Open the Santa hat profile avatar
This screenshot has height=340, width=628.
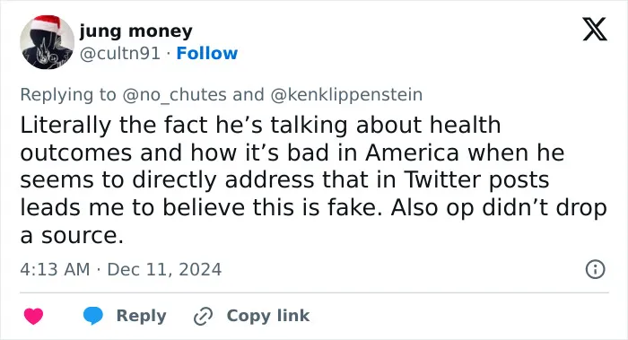[x=48, y=42]
